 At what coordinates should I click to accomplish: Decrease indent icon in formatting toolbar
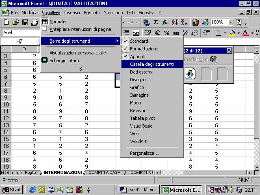coord(206,32)
